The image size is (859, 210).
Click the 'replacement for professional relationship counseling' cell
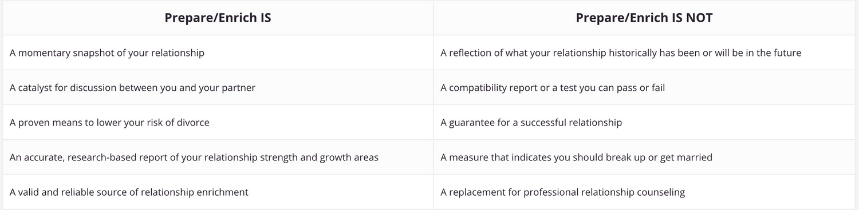pos(645,192)
